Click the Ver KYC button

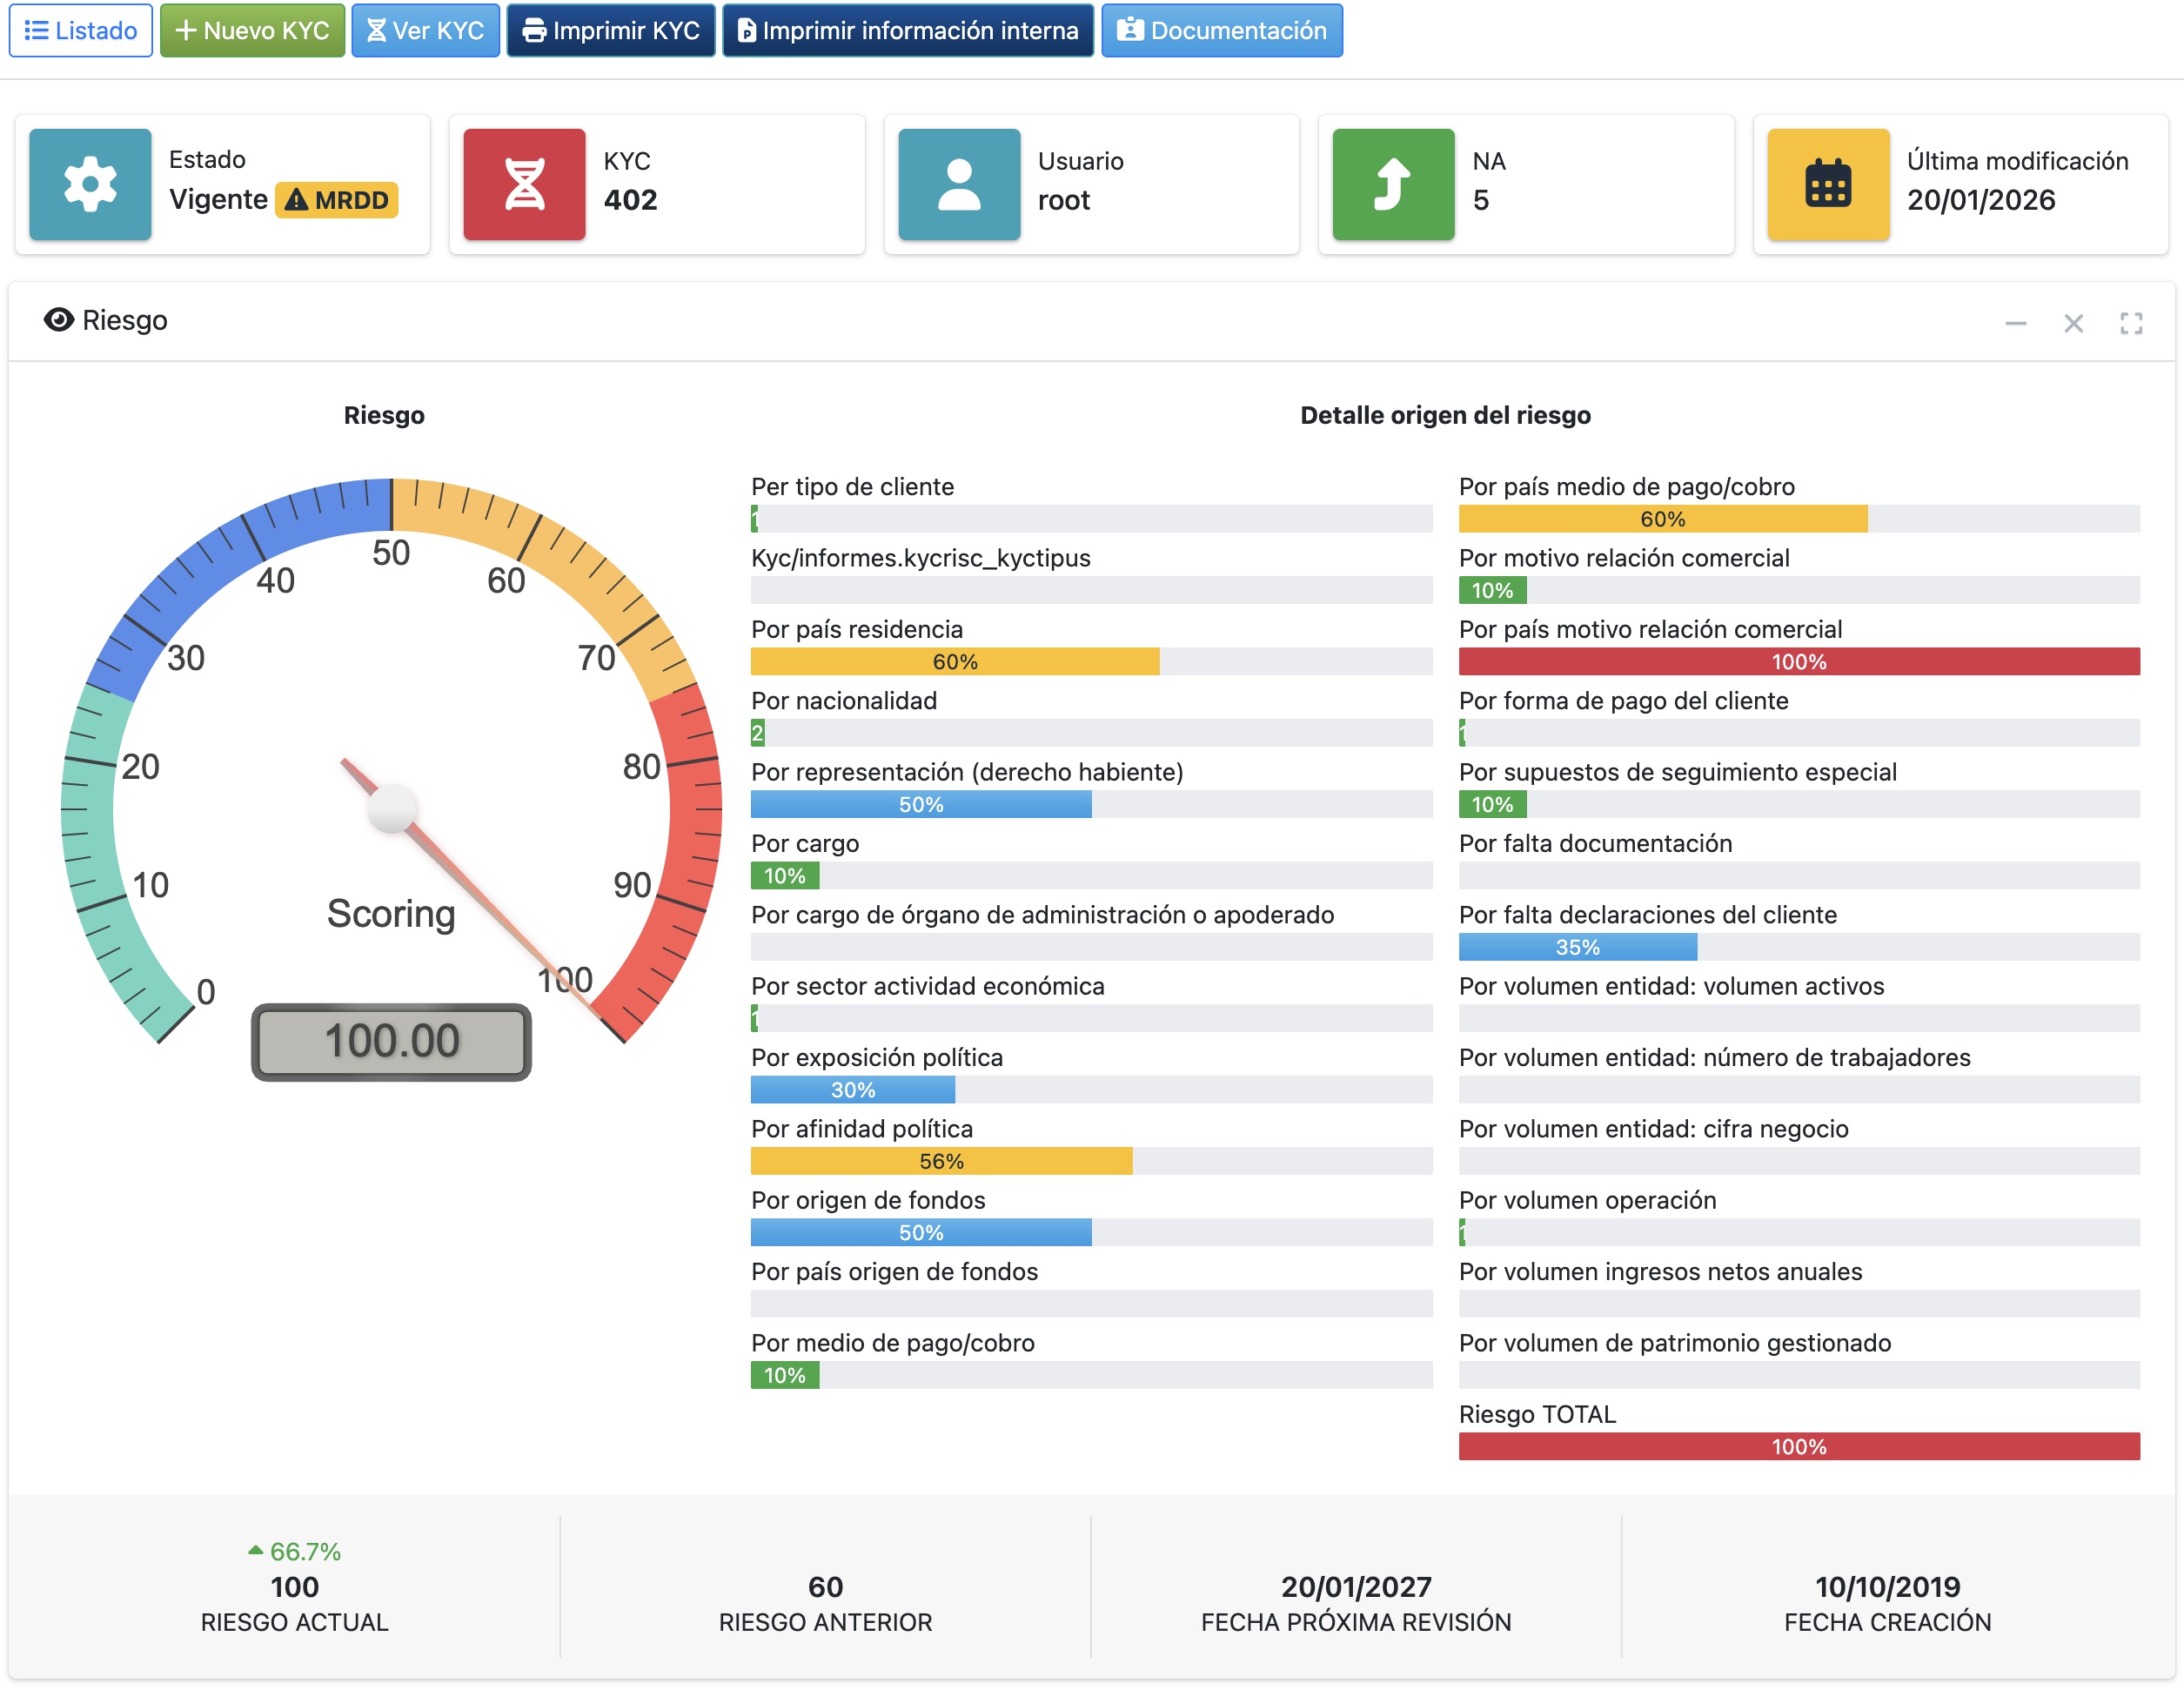coord(425,30)
